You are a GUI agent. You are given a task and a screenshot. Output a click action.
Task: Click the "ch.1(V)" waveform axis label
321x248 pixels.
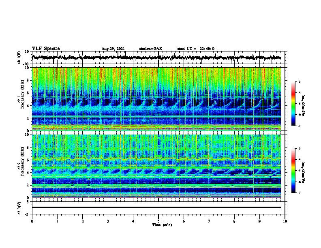[x=19, y=58]
